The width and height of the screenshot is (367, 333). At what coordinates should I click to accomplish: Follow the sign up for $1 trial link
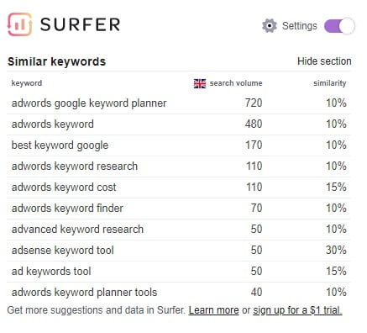coord(297,310)
